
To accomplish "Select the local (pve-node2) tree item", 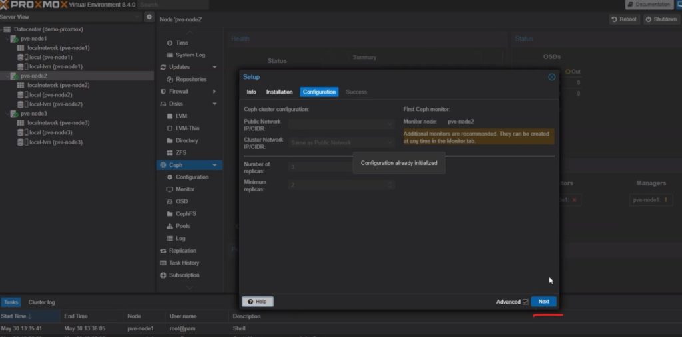I will [51, 95].
